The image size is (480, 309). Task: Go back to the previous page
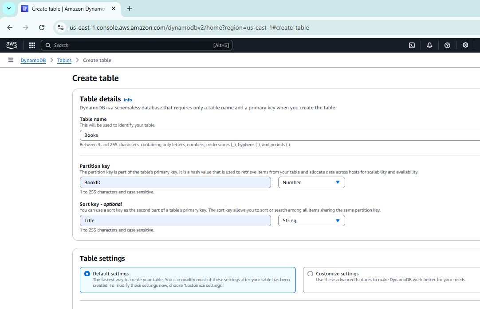[x=10, y=27]
